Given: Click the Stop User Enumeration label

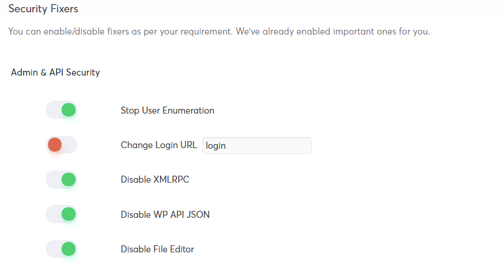Looking at the screenshot, I should point(168,111).
